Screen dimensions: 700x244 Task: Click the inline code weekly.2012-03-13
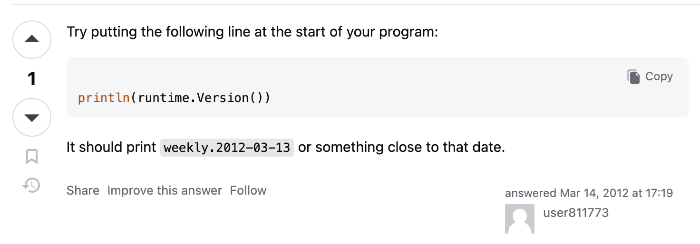(x=227, y=148)
